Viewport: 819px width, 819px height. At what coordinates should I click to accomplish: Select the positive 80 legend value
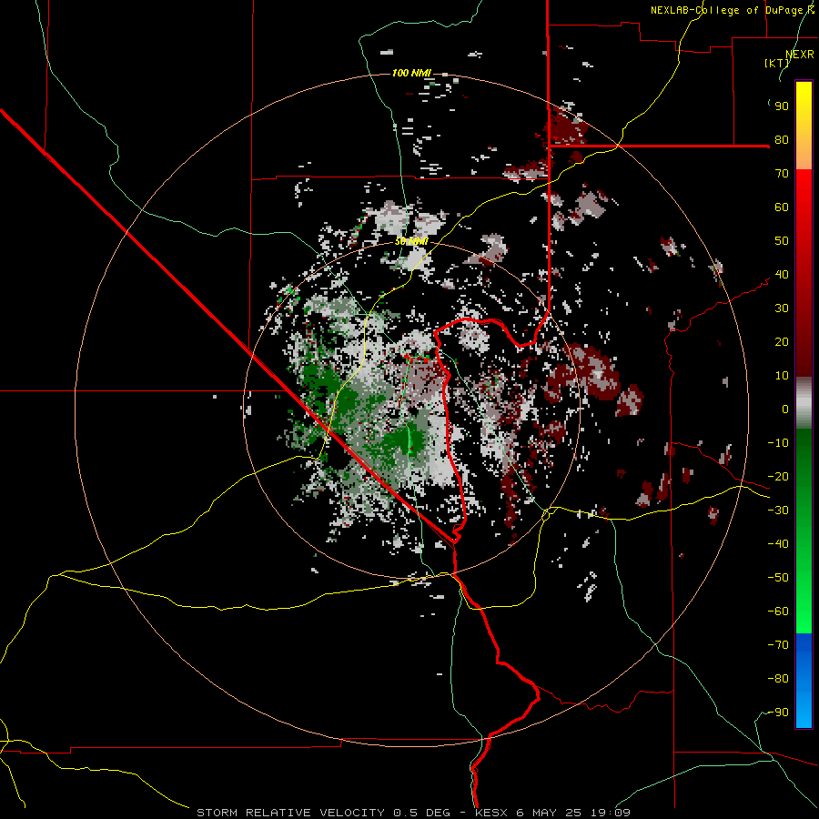click(x=782, y=140)
